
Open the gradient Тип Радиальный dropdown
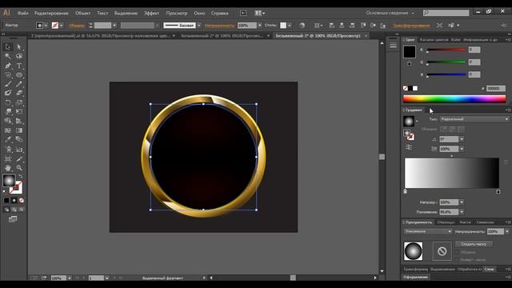coord(474,119)
